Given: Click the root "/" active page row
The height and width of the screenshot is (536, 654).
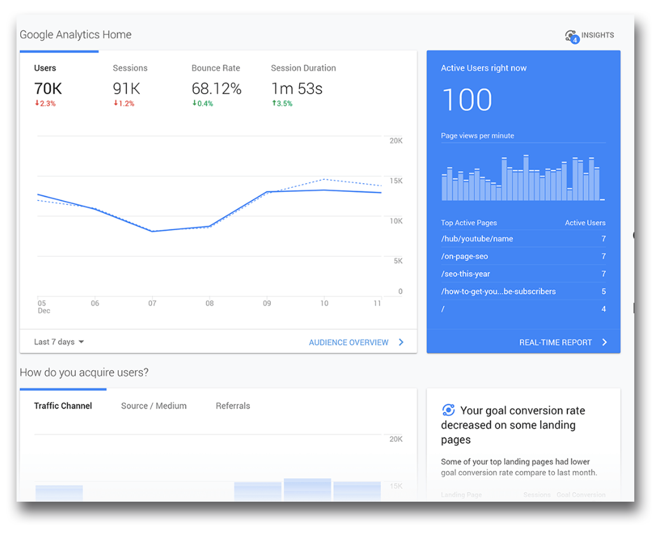Looking at the screenshot, I should click(524, 308).
